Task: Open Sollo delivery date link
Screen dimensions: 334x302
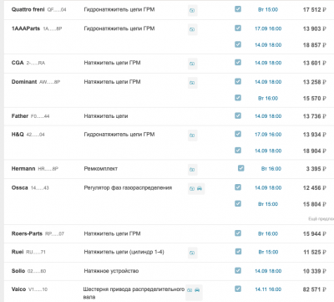Action: [x=268, y=271]
